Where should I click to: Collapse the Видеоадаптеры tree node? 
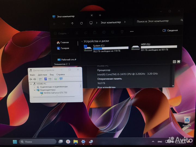click(x=35, y=90)
